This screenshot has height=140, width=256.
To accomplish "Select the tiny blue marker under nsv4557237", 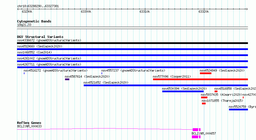I will 102,73.
